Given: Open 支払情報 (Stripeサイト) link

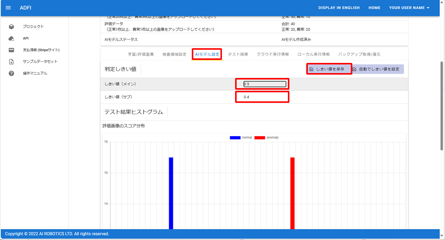Looking at the screenshot, I should tap(41, 50).
